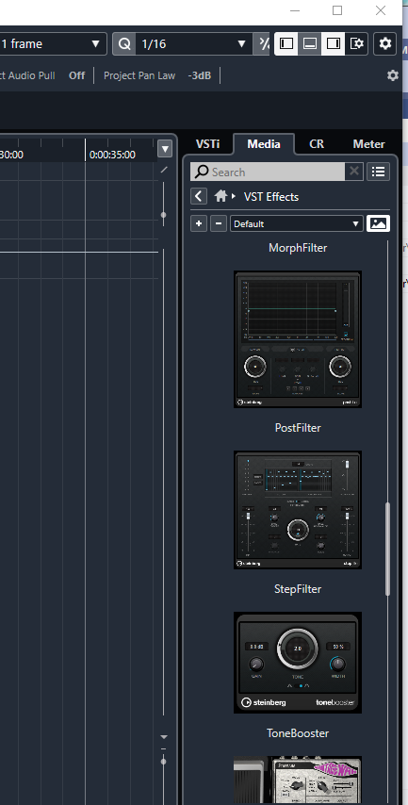
Task: Click the Q quantize apply icon
Action: (124, 43)
